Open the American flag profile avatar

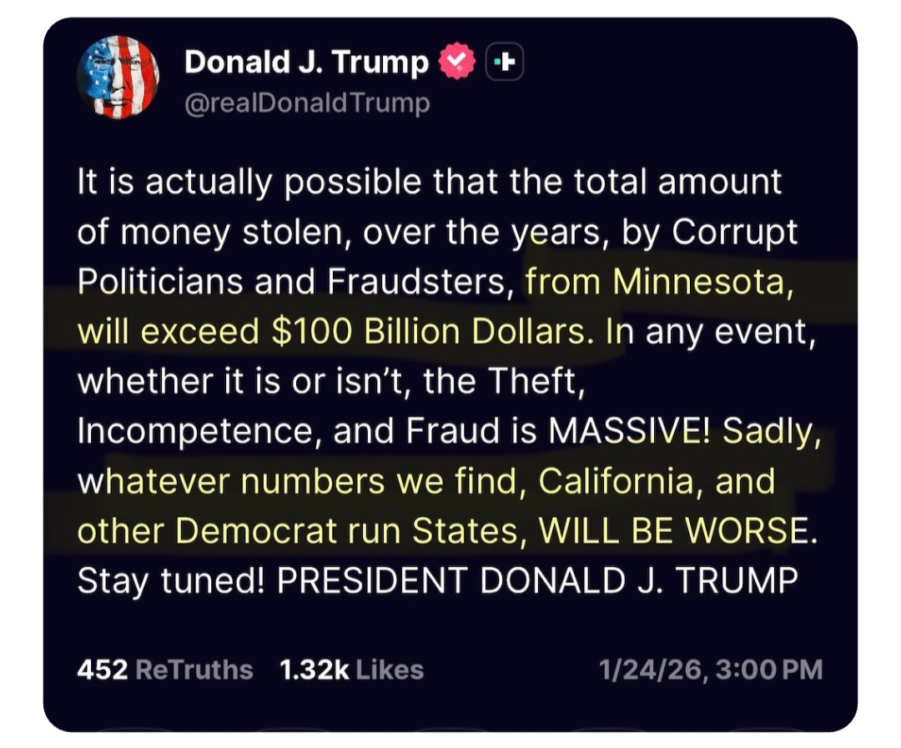[118, 77]
